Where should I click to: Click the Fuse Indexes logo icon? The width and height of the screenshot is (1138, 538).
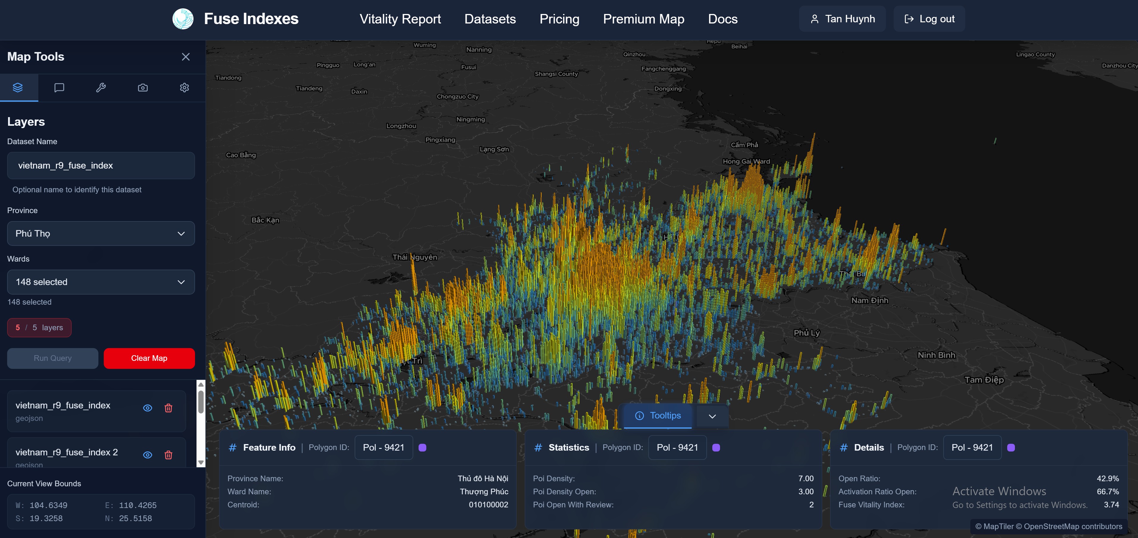[x=183, y=19]
